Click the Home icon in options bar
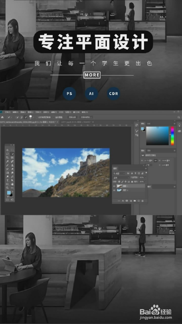The width and height of the screenshot is (182, 324). pyautogui.click(x=2, y=117)
